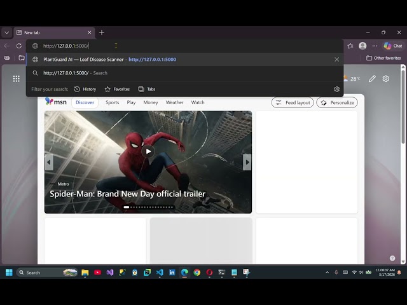This screenshot has height=305, width=407.
Task: Open Feed layout options
Action: click(293, 102)
